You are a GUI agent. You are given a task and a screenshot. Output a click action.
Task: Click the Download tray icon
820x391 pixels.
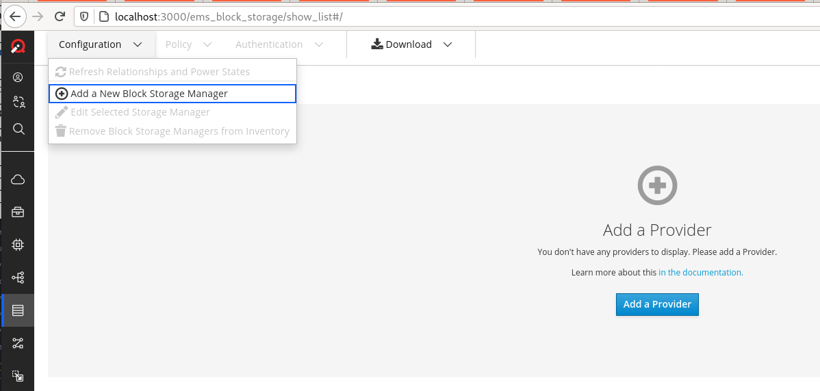377,44
